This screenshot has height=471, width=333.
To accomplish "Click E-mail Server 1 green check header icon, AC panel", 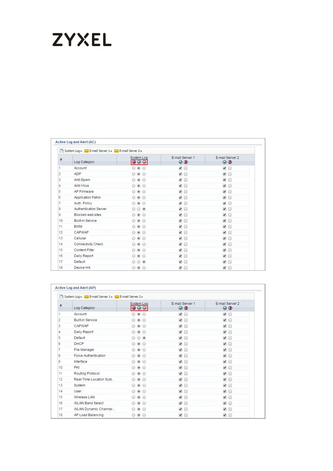I will [x=181, y=162].
